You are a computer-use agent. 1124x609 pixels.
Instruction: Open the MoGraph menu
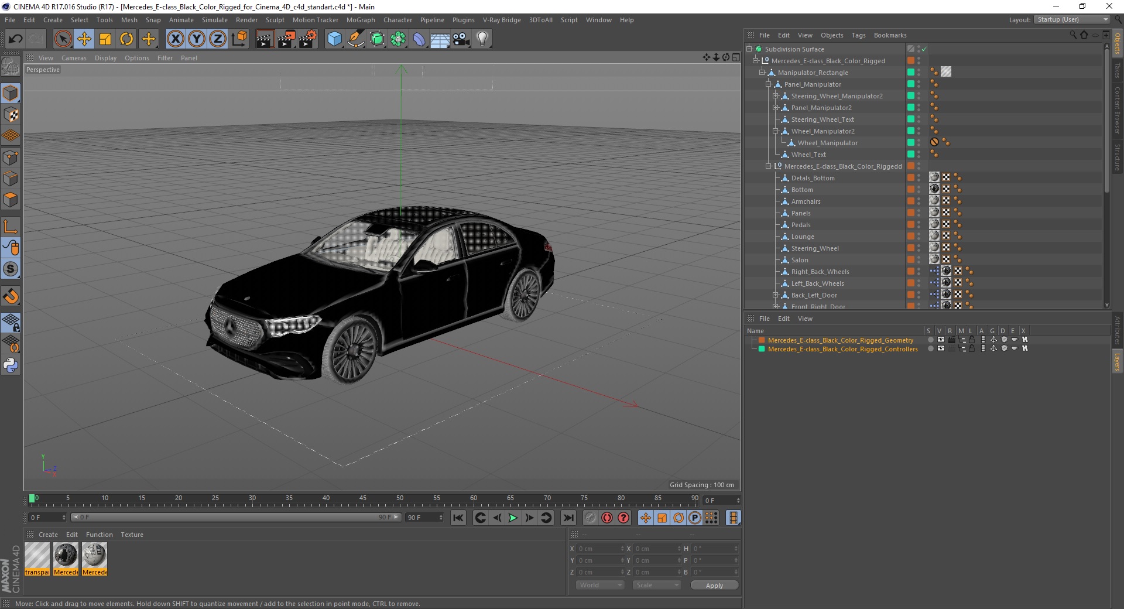(x=361, y=20)
